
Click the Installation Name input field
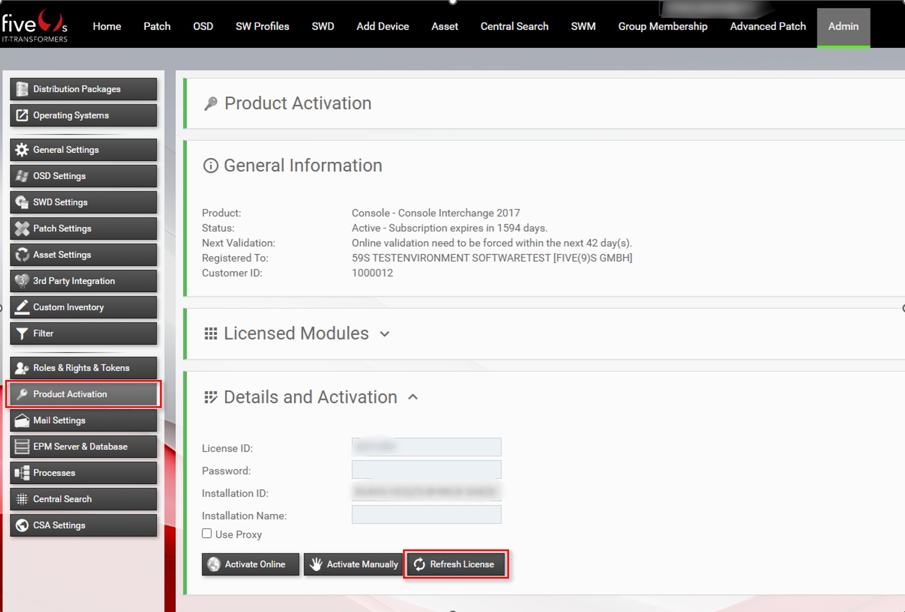(x=427, y=514)
